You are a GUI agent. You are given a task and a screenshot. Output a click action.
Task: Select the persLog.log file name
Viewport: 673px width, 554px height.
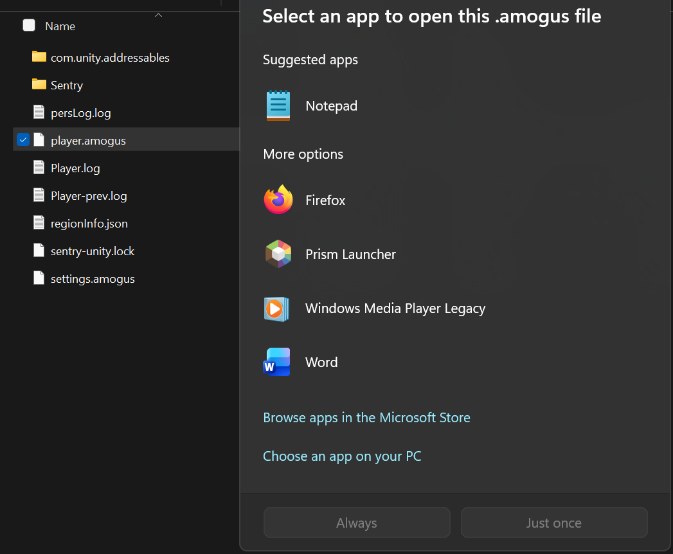coord(81,113)
